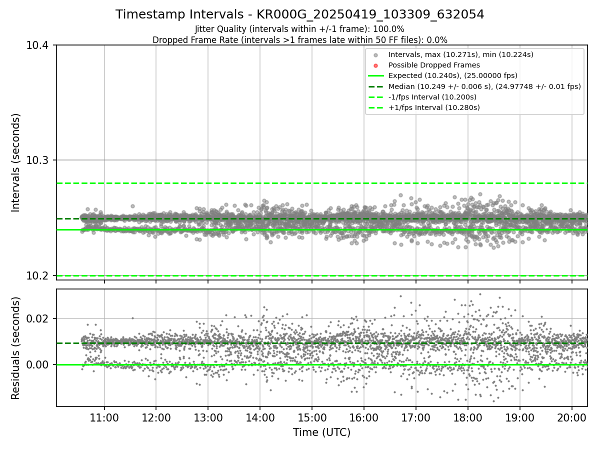This screenshot has height=450, width=600.
Task: Click the 11:00 time tick label
Action: click(x=104, y=417)
